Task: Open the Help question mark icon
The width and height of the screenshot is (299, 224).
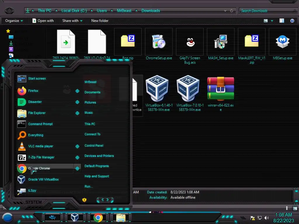Action: (292, 21)
